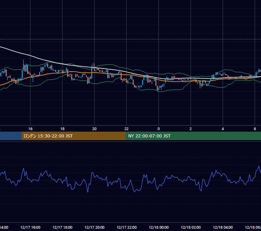261x231 pixels.
Task: Click the 16 hour label on upper axis
Action: click(30, 129)
